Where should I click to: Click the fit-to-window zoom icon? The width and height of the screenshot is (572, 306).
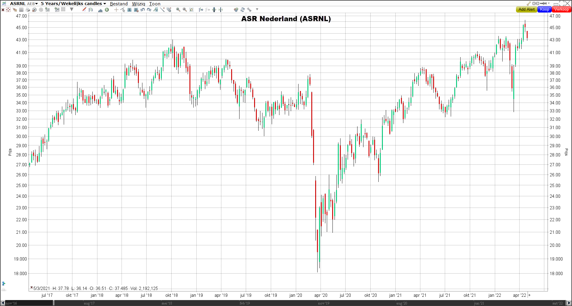tap(192, 10)
